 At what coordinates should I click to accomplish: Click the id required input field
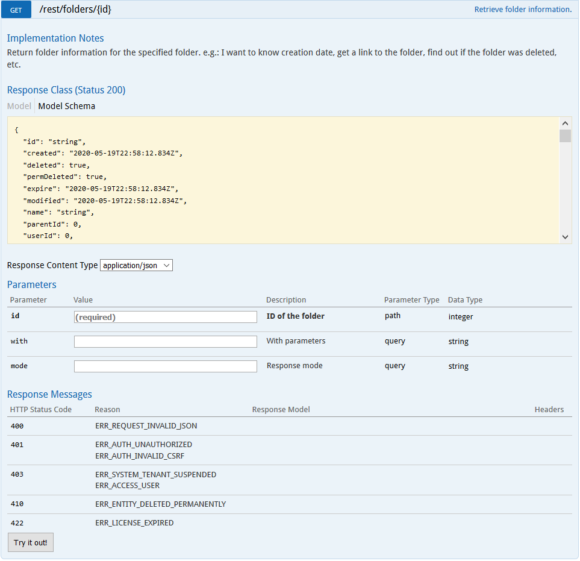point(165,317)
